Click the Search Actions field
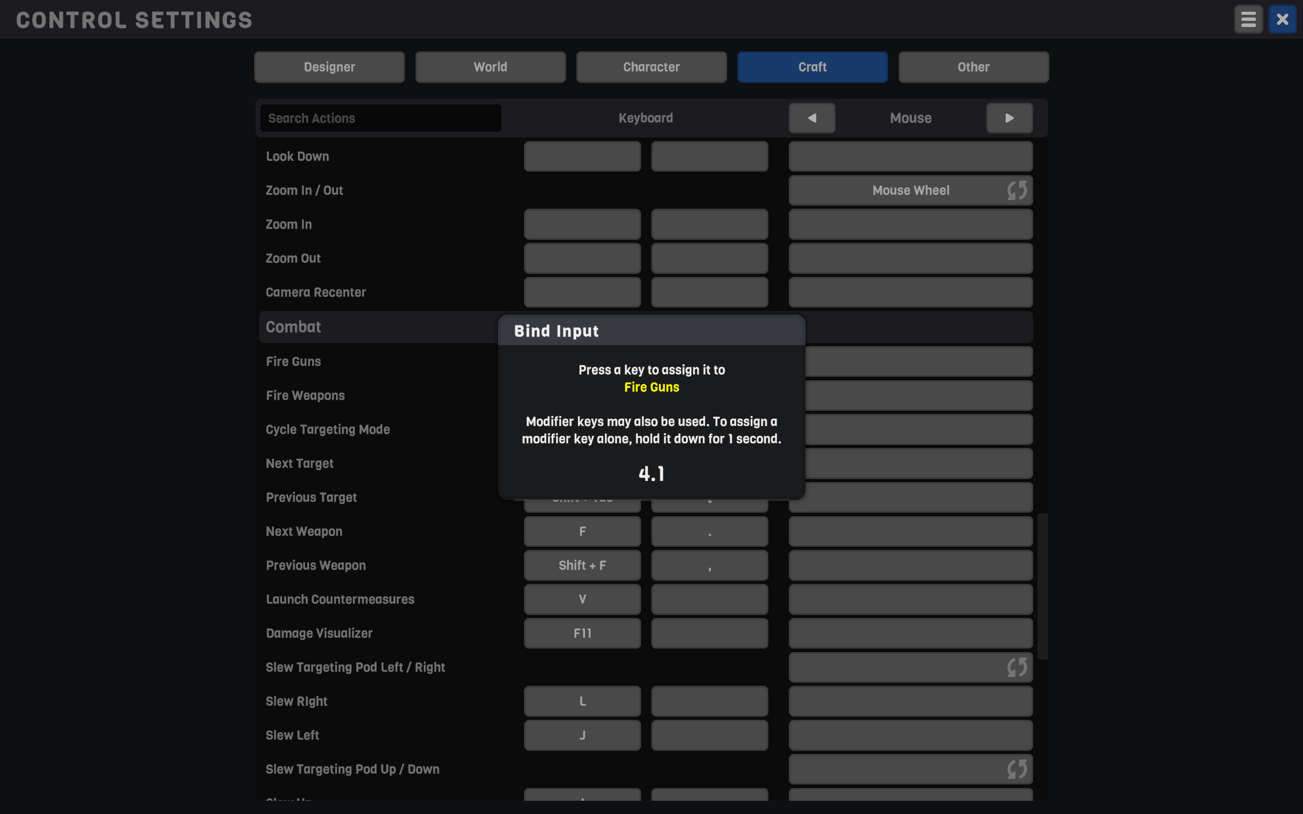Screen dimensions: 1303x814 380,118
